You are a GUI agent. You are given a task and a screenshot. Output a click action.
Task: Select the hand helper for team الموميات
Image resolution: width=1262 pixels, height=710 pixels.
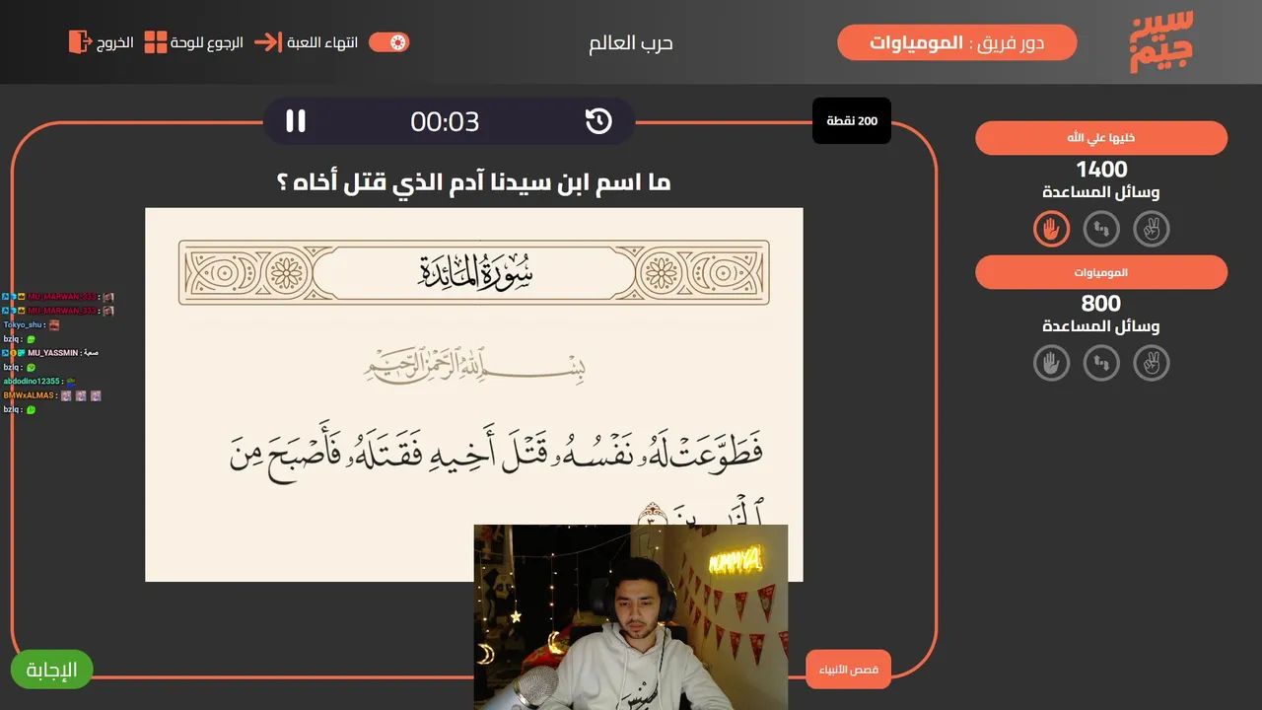click(x=1052, y=363)
